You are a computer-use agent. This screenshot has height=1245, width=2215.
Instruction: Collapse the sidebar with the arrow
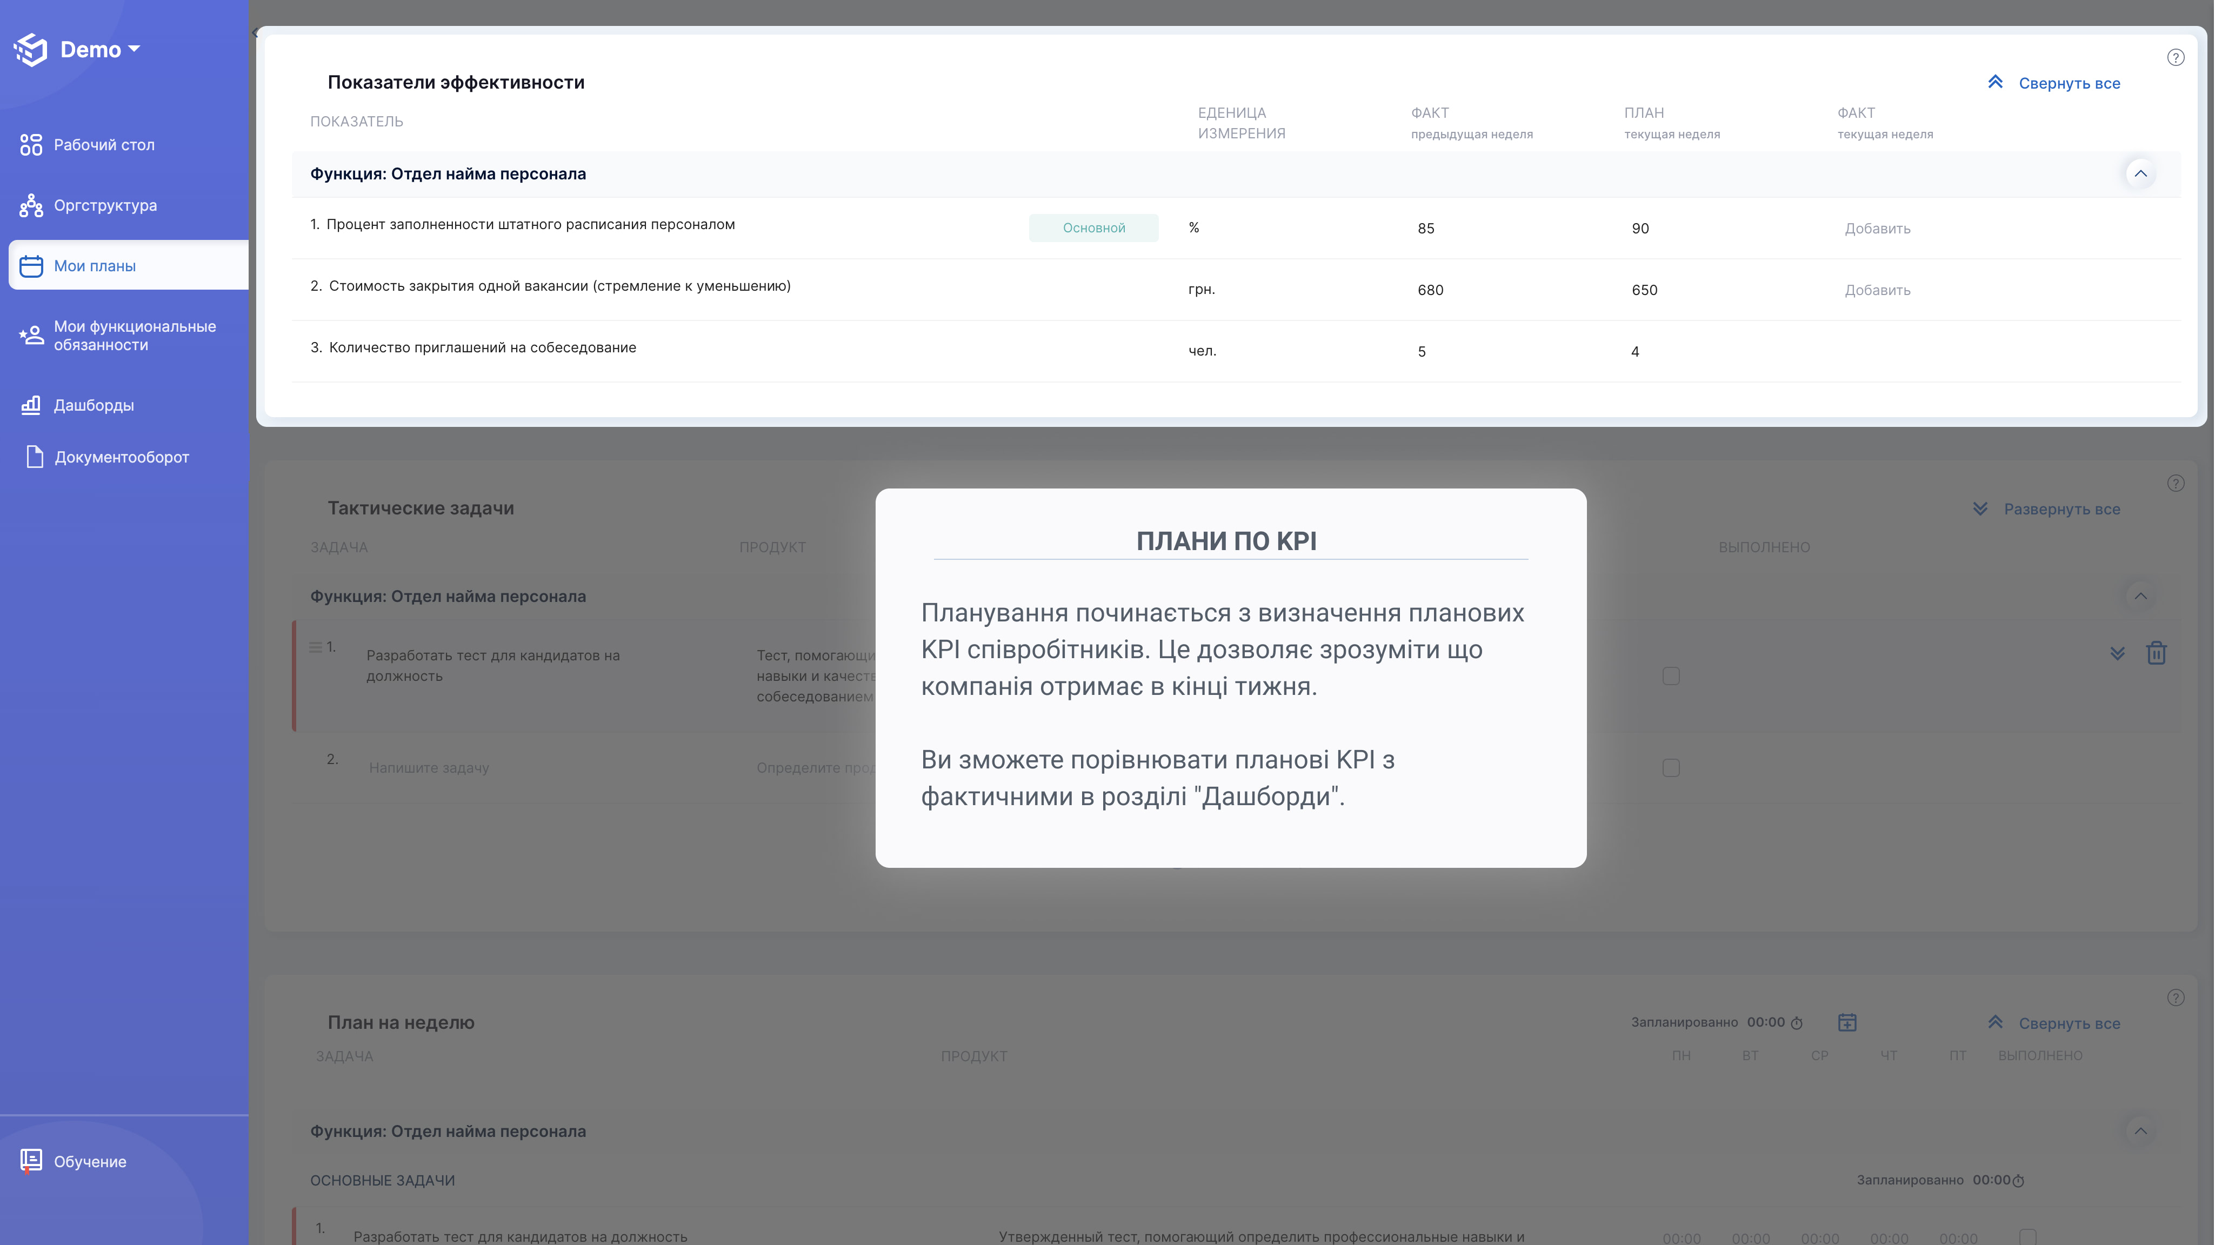coord(255,32)
